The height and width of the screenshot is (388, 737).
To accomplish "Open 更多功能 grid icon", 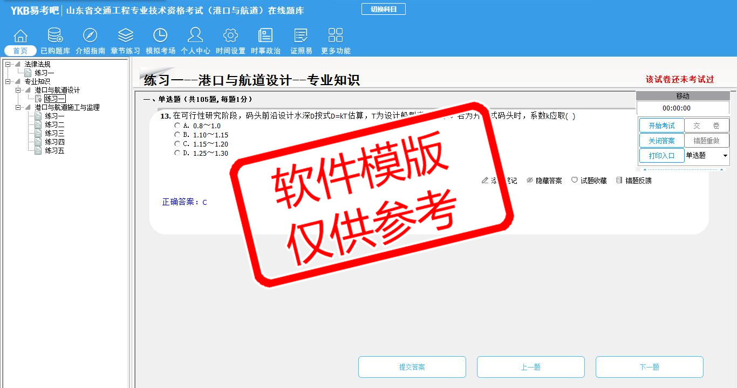I will (336, 36).
